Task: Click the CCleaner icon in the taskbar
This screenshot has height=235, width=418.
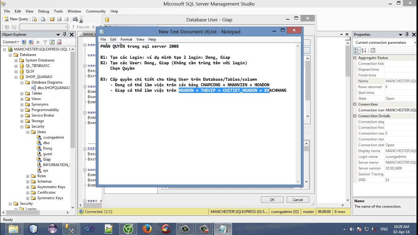Action: 166,229
